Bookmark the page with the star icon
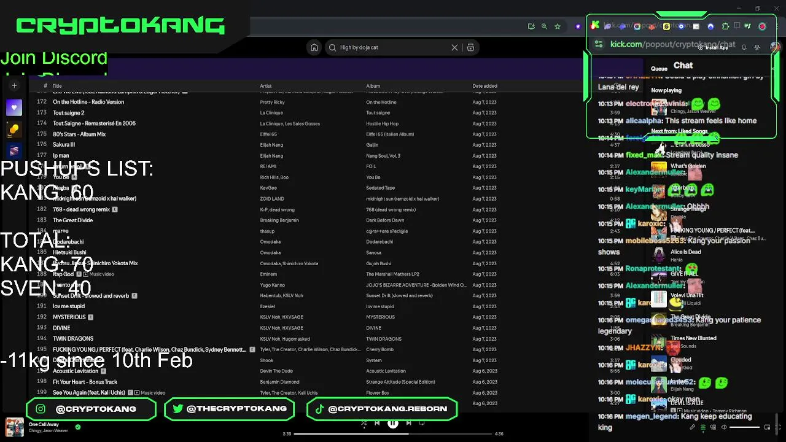Image resolution: width=786 pixels, height=442 pixels. [x=558, y=26]
